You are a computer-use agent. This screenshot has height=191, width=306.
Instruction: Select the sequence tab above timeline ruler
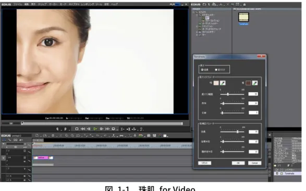(x=38, y=140)
